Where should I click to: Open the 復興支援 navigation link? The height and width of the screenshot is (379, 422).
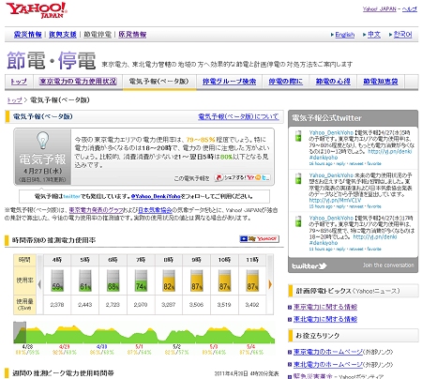[x=63, y=35]
